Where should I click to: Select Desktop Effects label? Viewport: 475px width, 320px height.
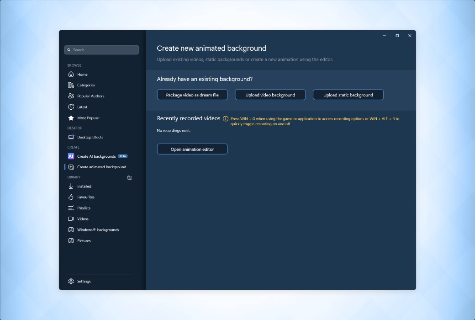click(x=90, y=137)
